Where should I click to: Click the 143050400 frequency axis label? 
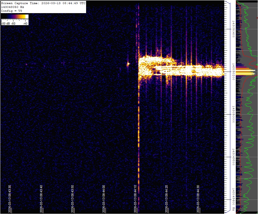pos(234,29)
